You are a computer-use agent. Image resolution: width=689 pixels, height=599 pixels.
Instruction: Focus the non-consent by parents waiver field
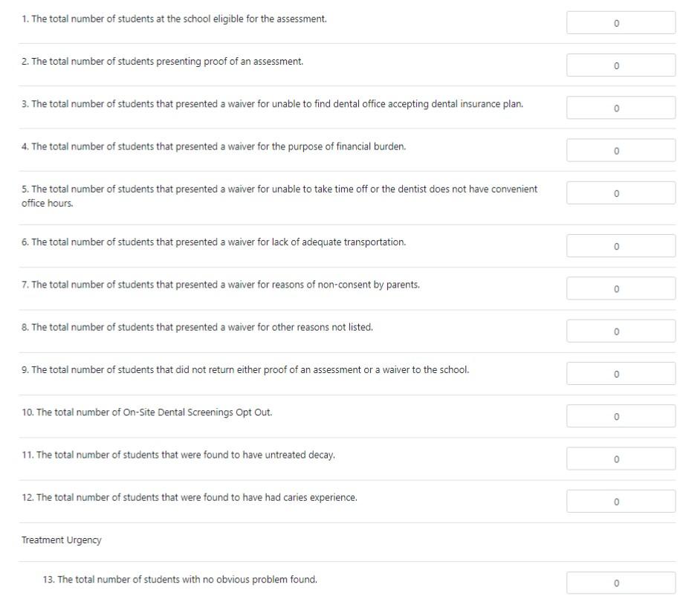(x=621, y=288)
